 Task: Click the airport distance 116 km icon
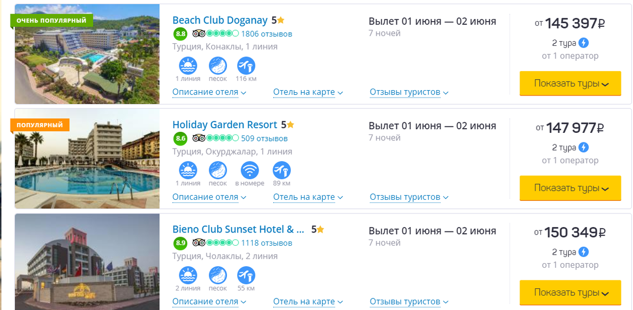click(246, 66)
